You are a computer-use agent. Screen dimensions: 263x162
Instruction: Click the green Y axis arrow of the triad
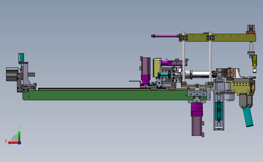click(19, 137)
